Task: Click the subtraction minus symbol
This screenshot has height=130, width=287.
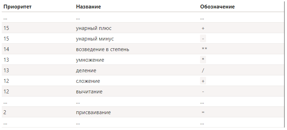Action: [x=203, y=92]
